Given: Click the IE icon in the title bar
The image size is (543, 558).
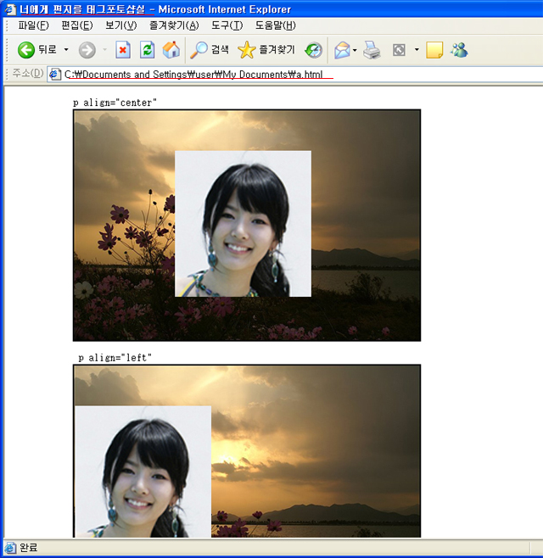Looking at the screenshot, I should pyautogui.click(x=9, y=9).
